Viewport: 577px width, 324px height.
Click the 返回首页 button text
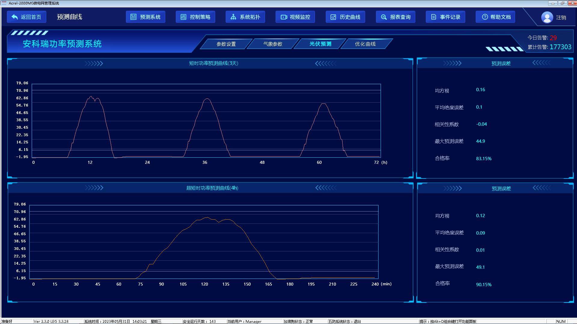(x=31, y=17)
